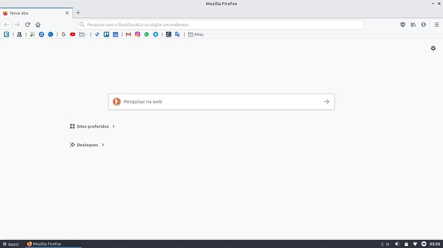Open the green pen bookmark icon

32,35
